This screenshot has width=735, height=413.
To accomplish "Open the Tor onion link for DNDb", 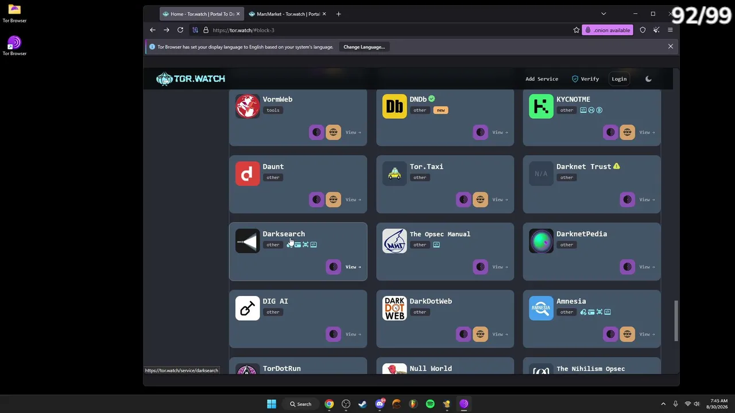I will (x=480, y=133).
